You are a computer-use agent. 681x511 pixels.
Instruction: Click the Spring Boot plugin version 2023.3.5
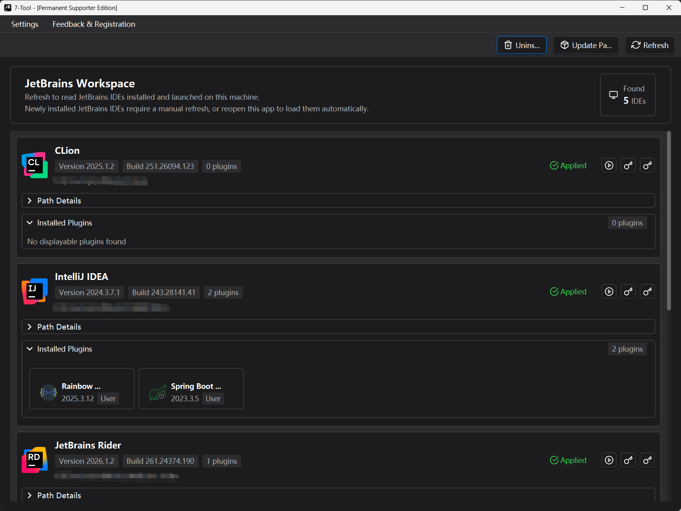pos(185,398)
